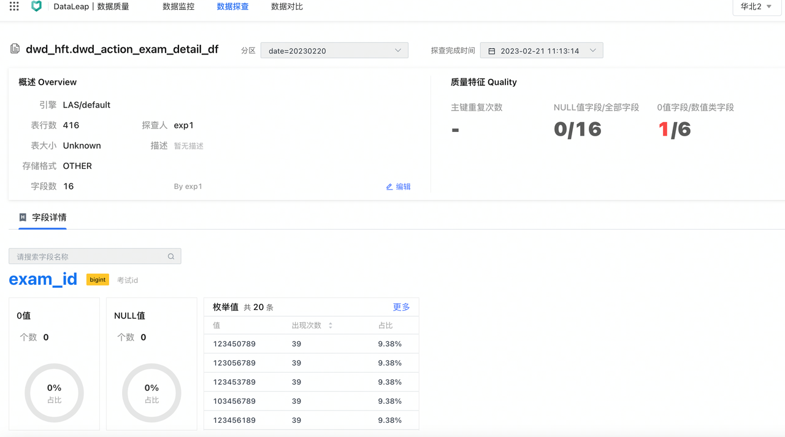Click the search magnifier icon in field search

point(171,257)
